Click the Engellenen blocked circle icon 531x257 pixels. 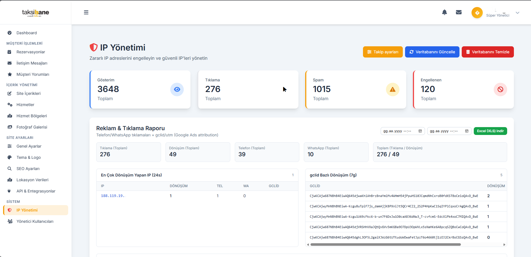pos(500,90)
